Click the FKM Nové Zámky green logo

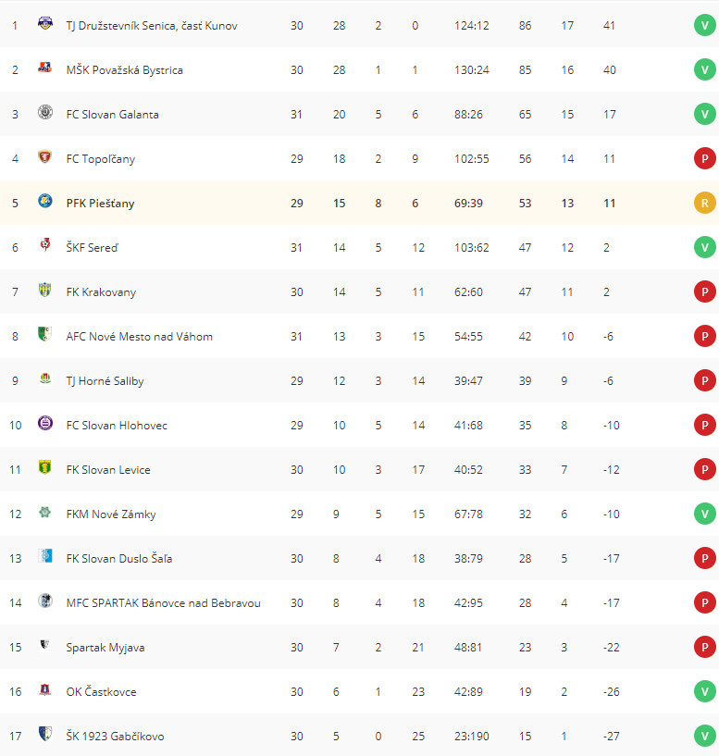click(44, 512)
